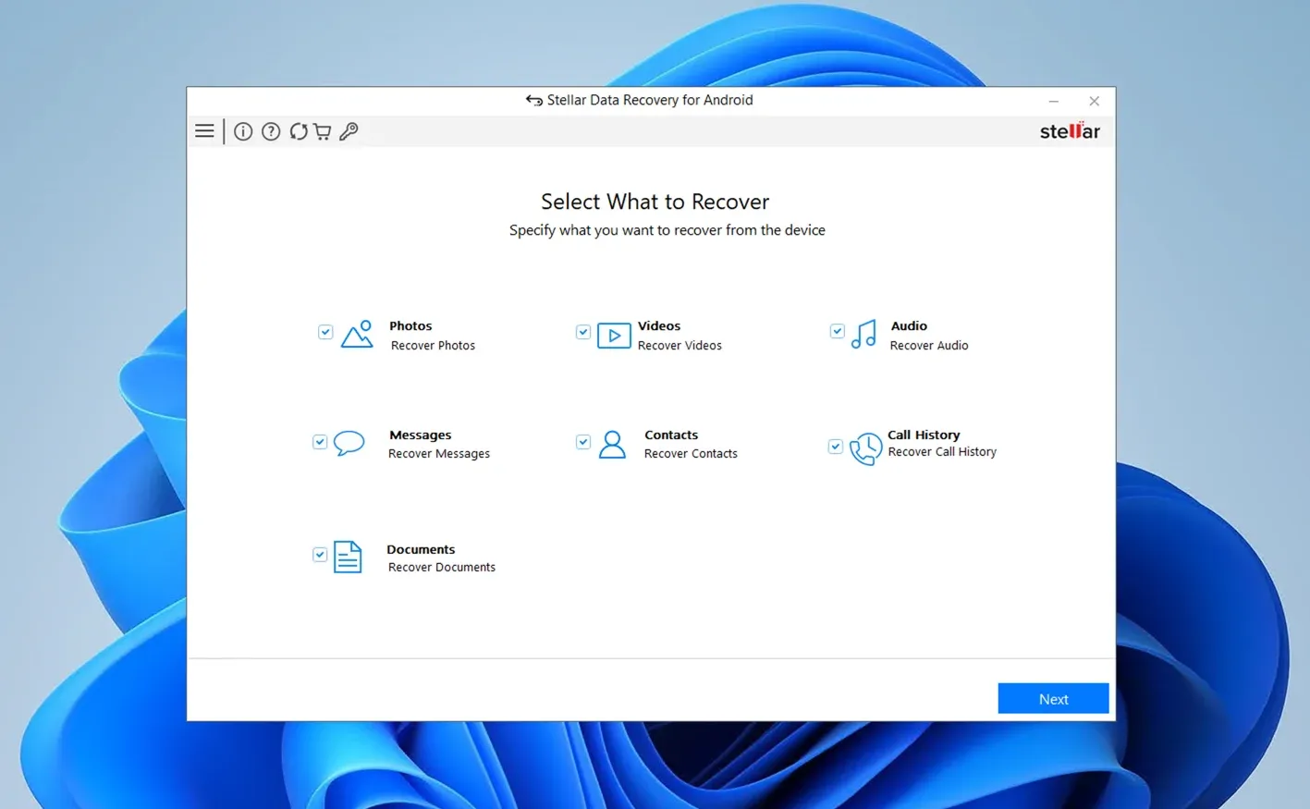Click the shopping cart buy icon
Screen dimensions: 1310x809
tap(322, 131)
